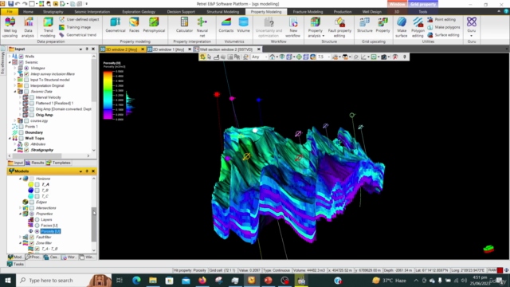Collapse Well Tops node
This screenshot has width=510, height=287.
[10, 138]
